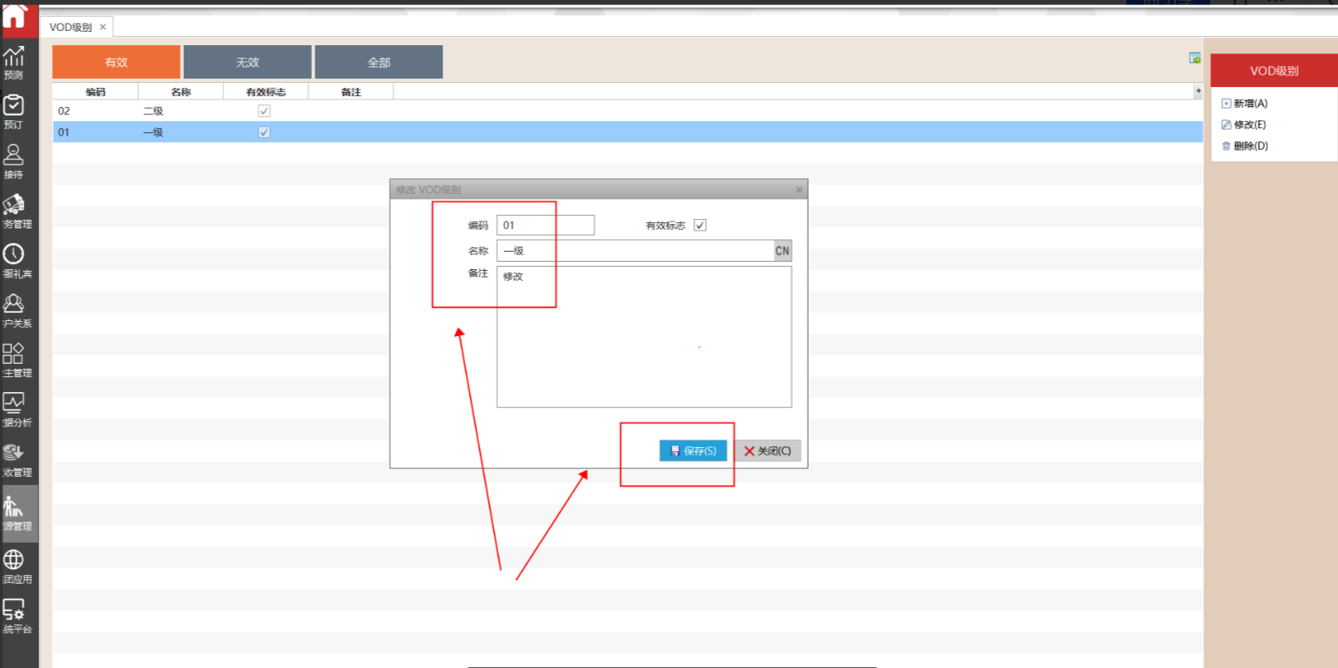This screenshot has width=1338, height=668.
Task: Open the globe-shaped group application icon
Action: (x=14, y=565)
